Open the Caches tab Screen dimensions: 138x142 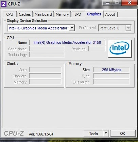point(25,14)
